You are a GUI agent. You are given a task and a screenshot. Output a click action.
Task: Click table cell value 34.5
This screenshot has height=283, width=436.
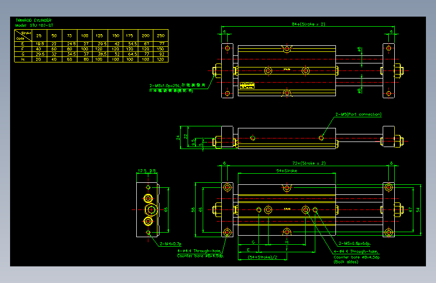(71, 54)
